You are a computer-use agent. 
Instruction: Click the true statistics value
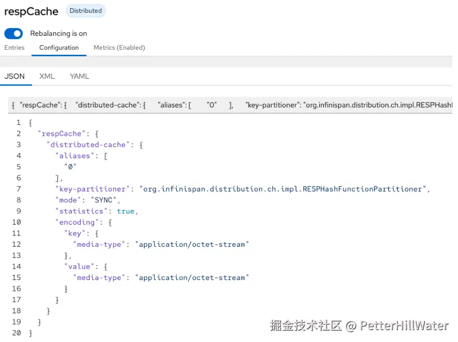tap(126, 211)
